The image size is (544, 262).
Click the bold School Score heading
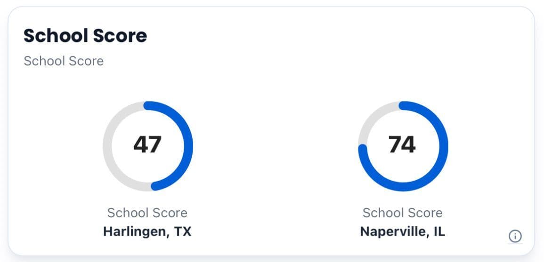coord(85,36)
